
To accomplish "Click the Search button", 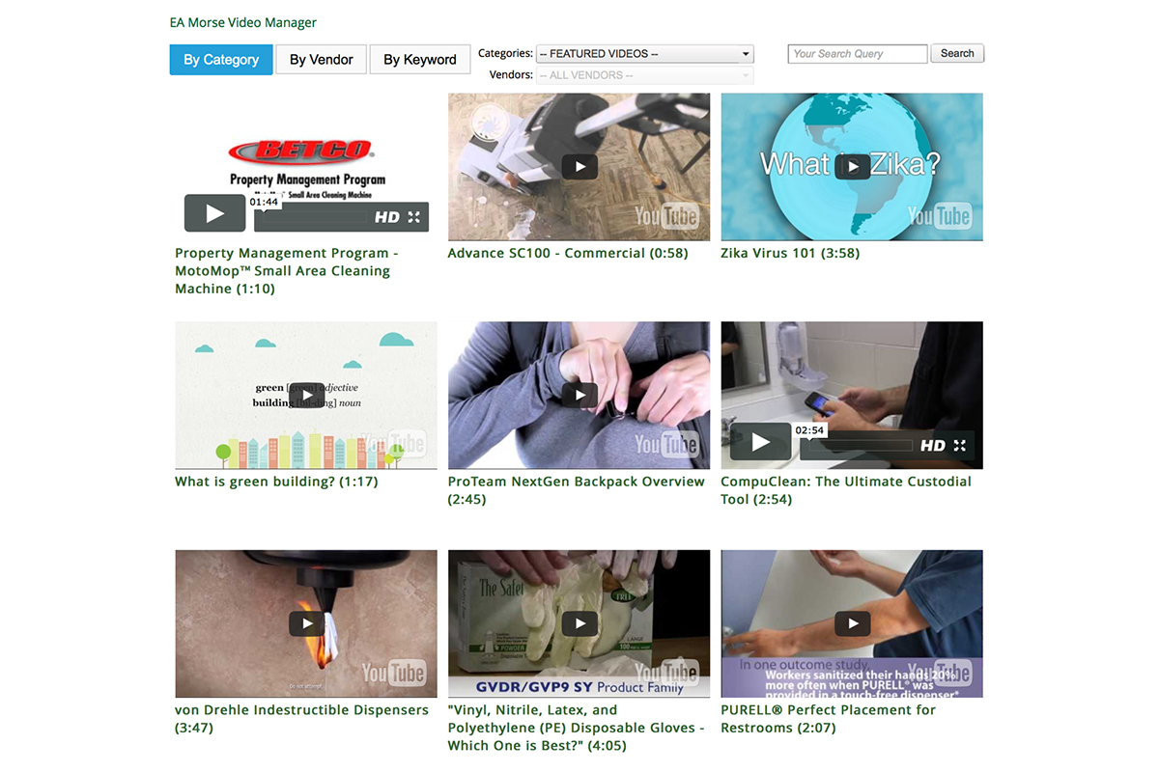I will (958, 54).
